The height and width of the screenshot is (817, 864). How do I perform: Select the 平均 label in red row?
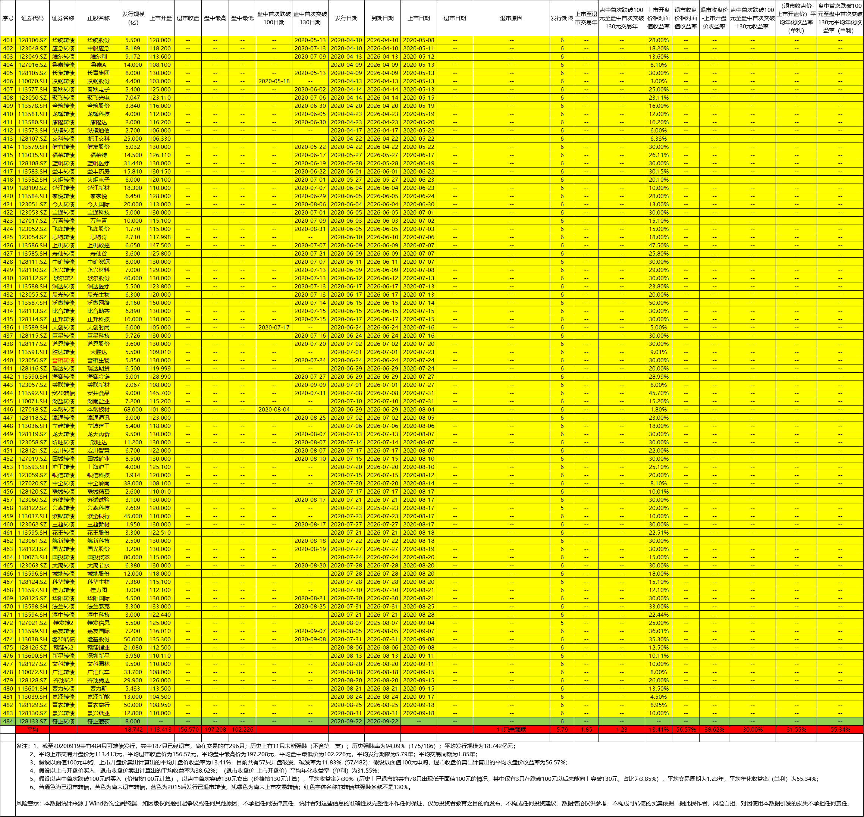[32, 729]
